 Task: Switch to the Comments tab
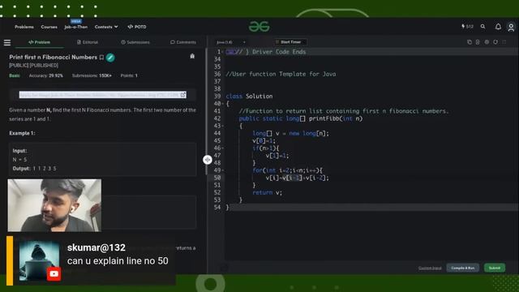[183, 42]
